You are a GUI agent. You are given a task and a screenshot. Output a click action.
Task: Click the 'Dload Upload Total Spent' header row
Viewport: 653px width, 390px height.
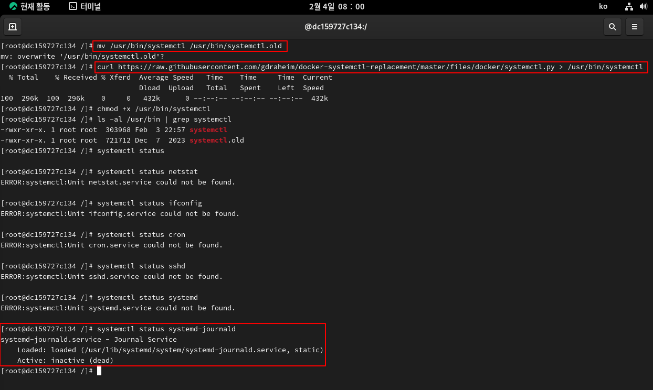(231, 88)
